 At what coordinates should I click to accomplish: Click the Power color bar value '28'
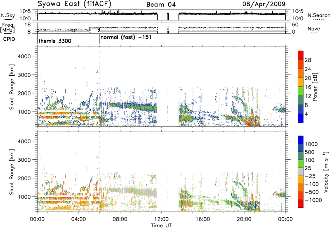point(308,60)
